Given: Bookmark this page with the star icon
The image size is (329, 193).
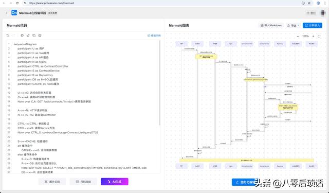Looking at the screenshot, I should pos(309,3).
